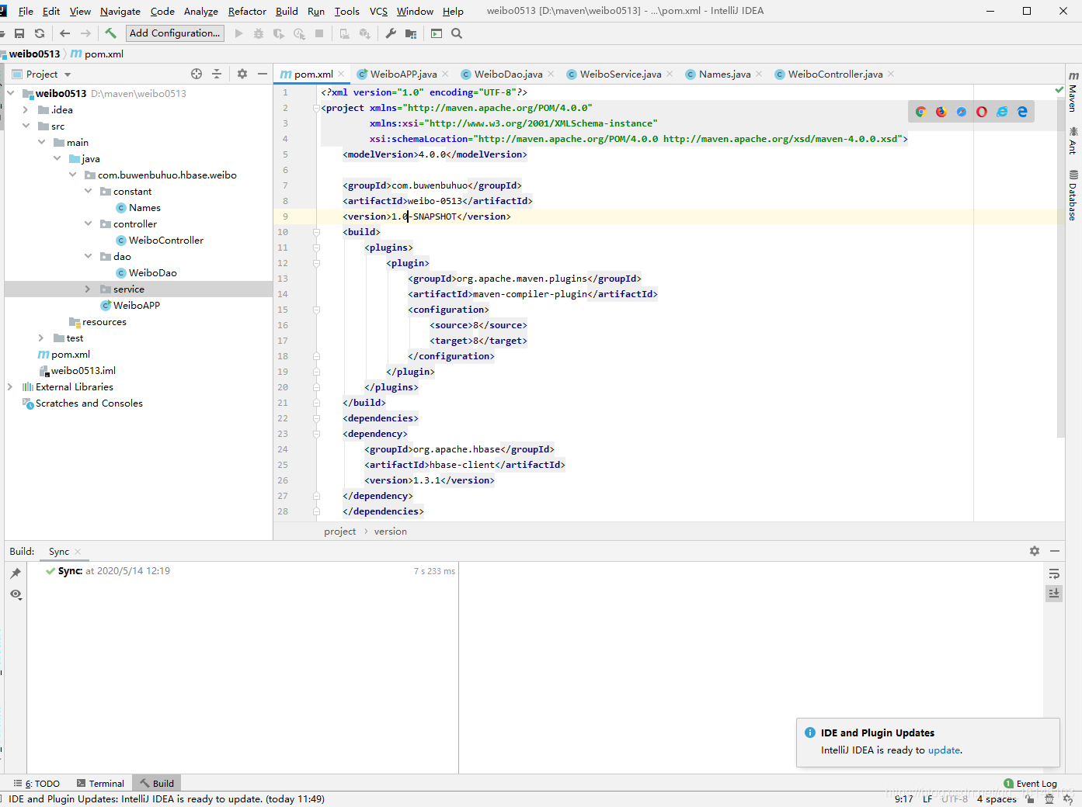This screenshot has width=1082, height=807.
Task: Open the eye view options in Build panel
Action: point(16,594)
